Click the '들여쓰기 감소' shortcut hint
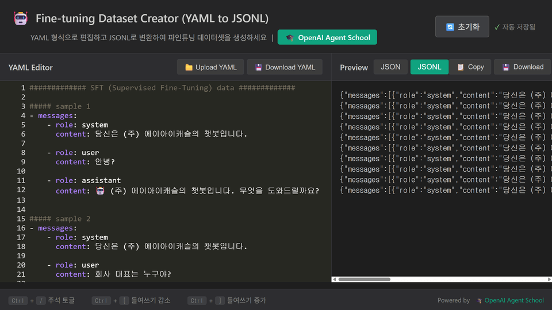This screenshot has height=310, width=552. tap(151, 300)
